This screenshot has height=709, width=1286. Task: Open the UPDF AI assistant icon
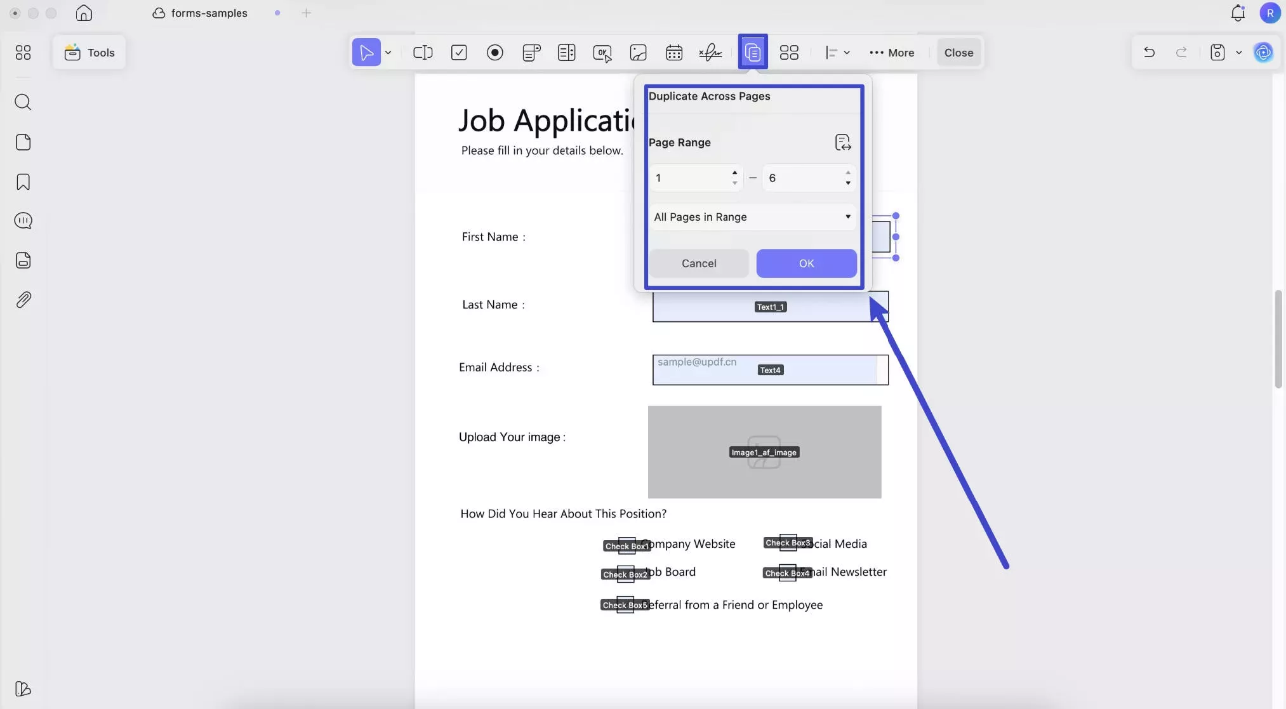(1263, 53)
